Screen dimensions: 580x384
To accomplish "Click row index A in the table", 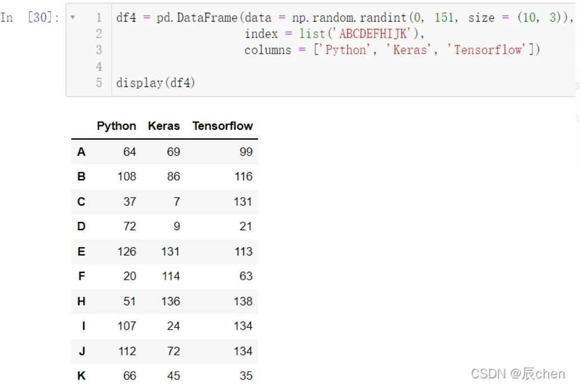I will (x=81, y=152).
